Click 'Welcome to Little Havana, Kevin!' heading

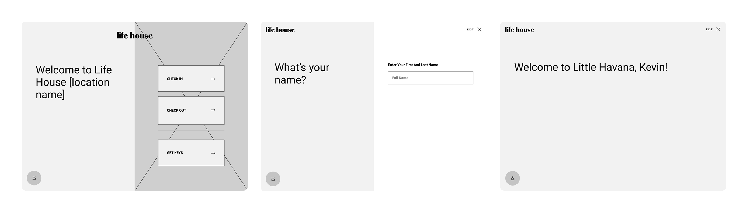click(591, 67)
